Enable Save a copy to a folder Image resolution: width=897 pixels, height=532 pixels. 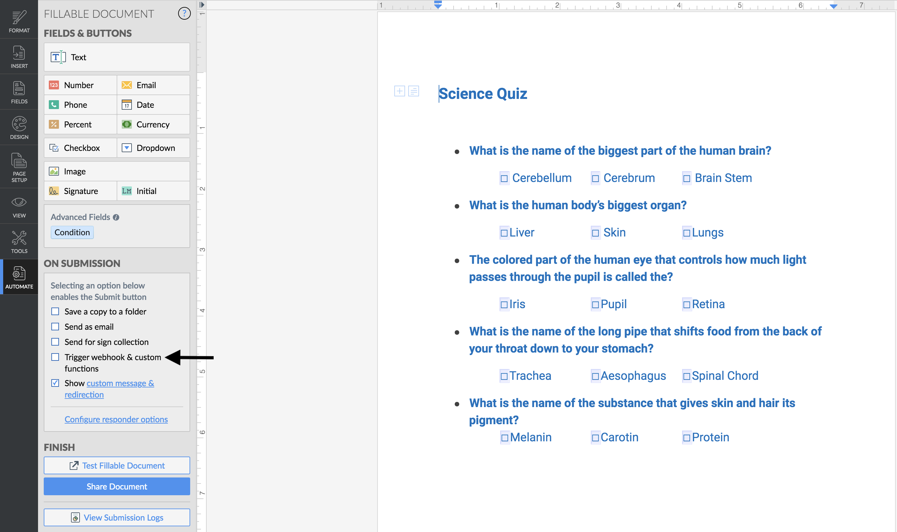pos(55,311)
